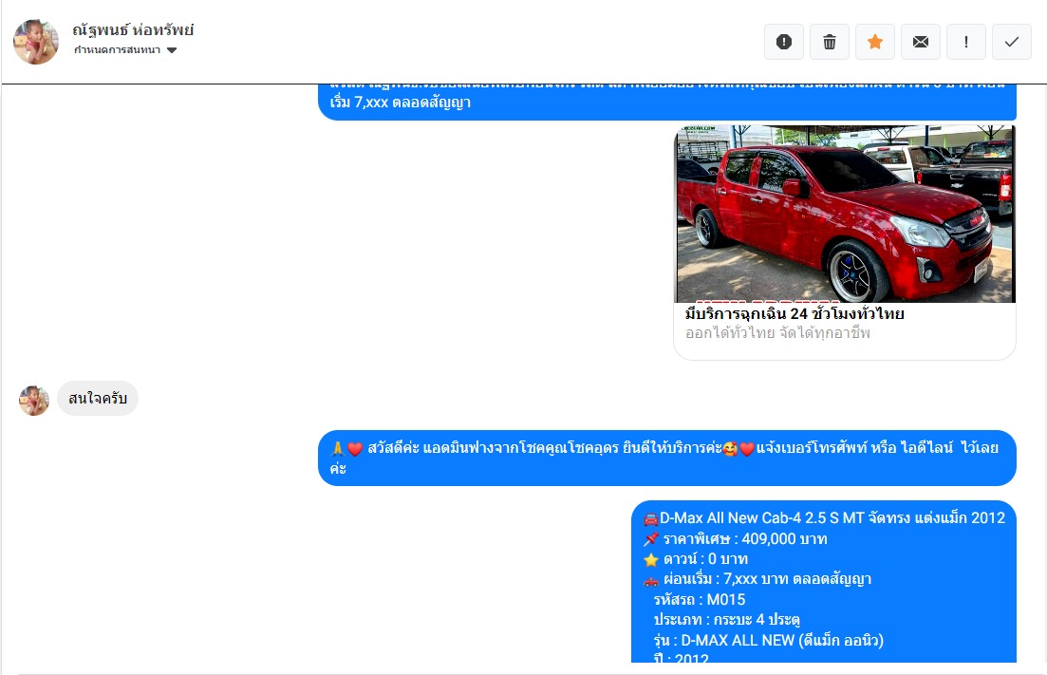Open card title มีบริการฉุกเฉิน 24 ชั่วโมงทั่วไทย
Image resolution: width=1047 pixels, height=675 pixels.
click(795, 313)
